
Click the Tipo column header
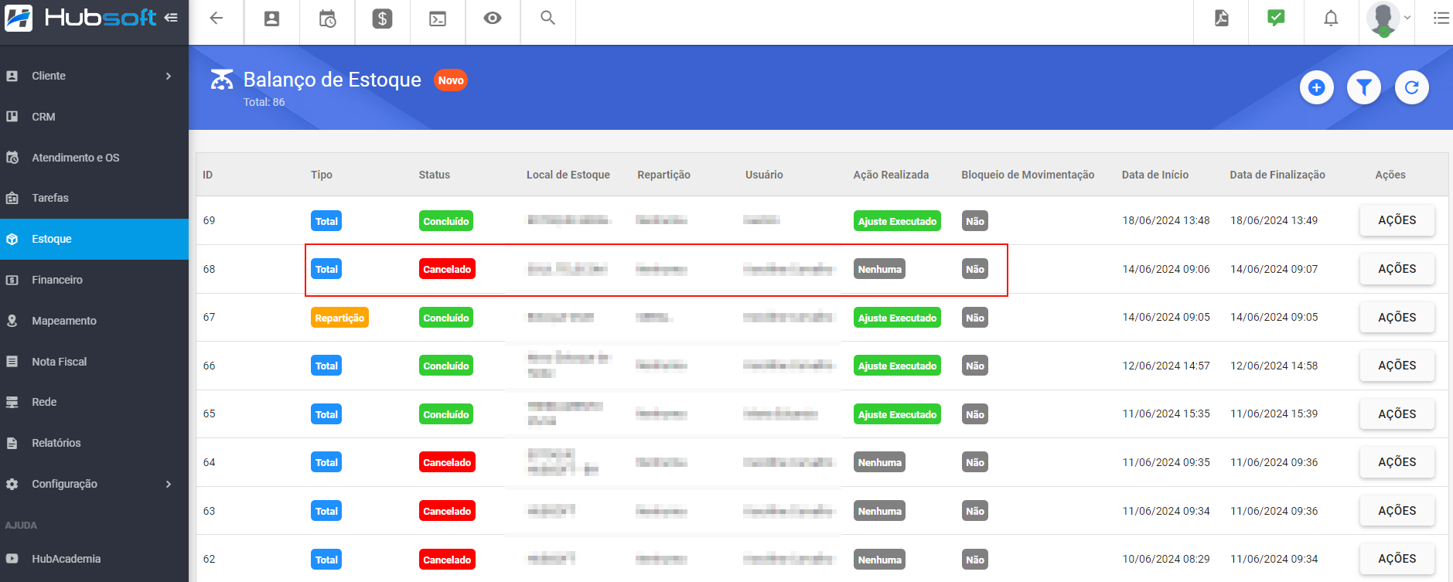point(322,175)
